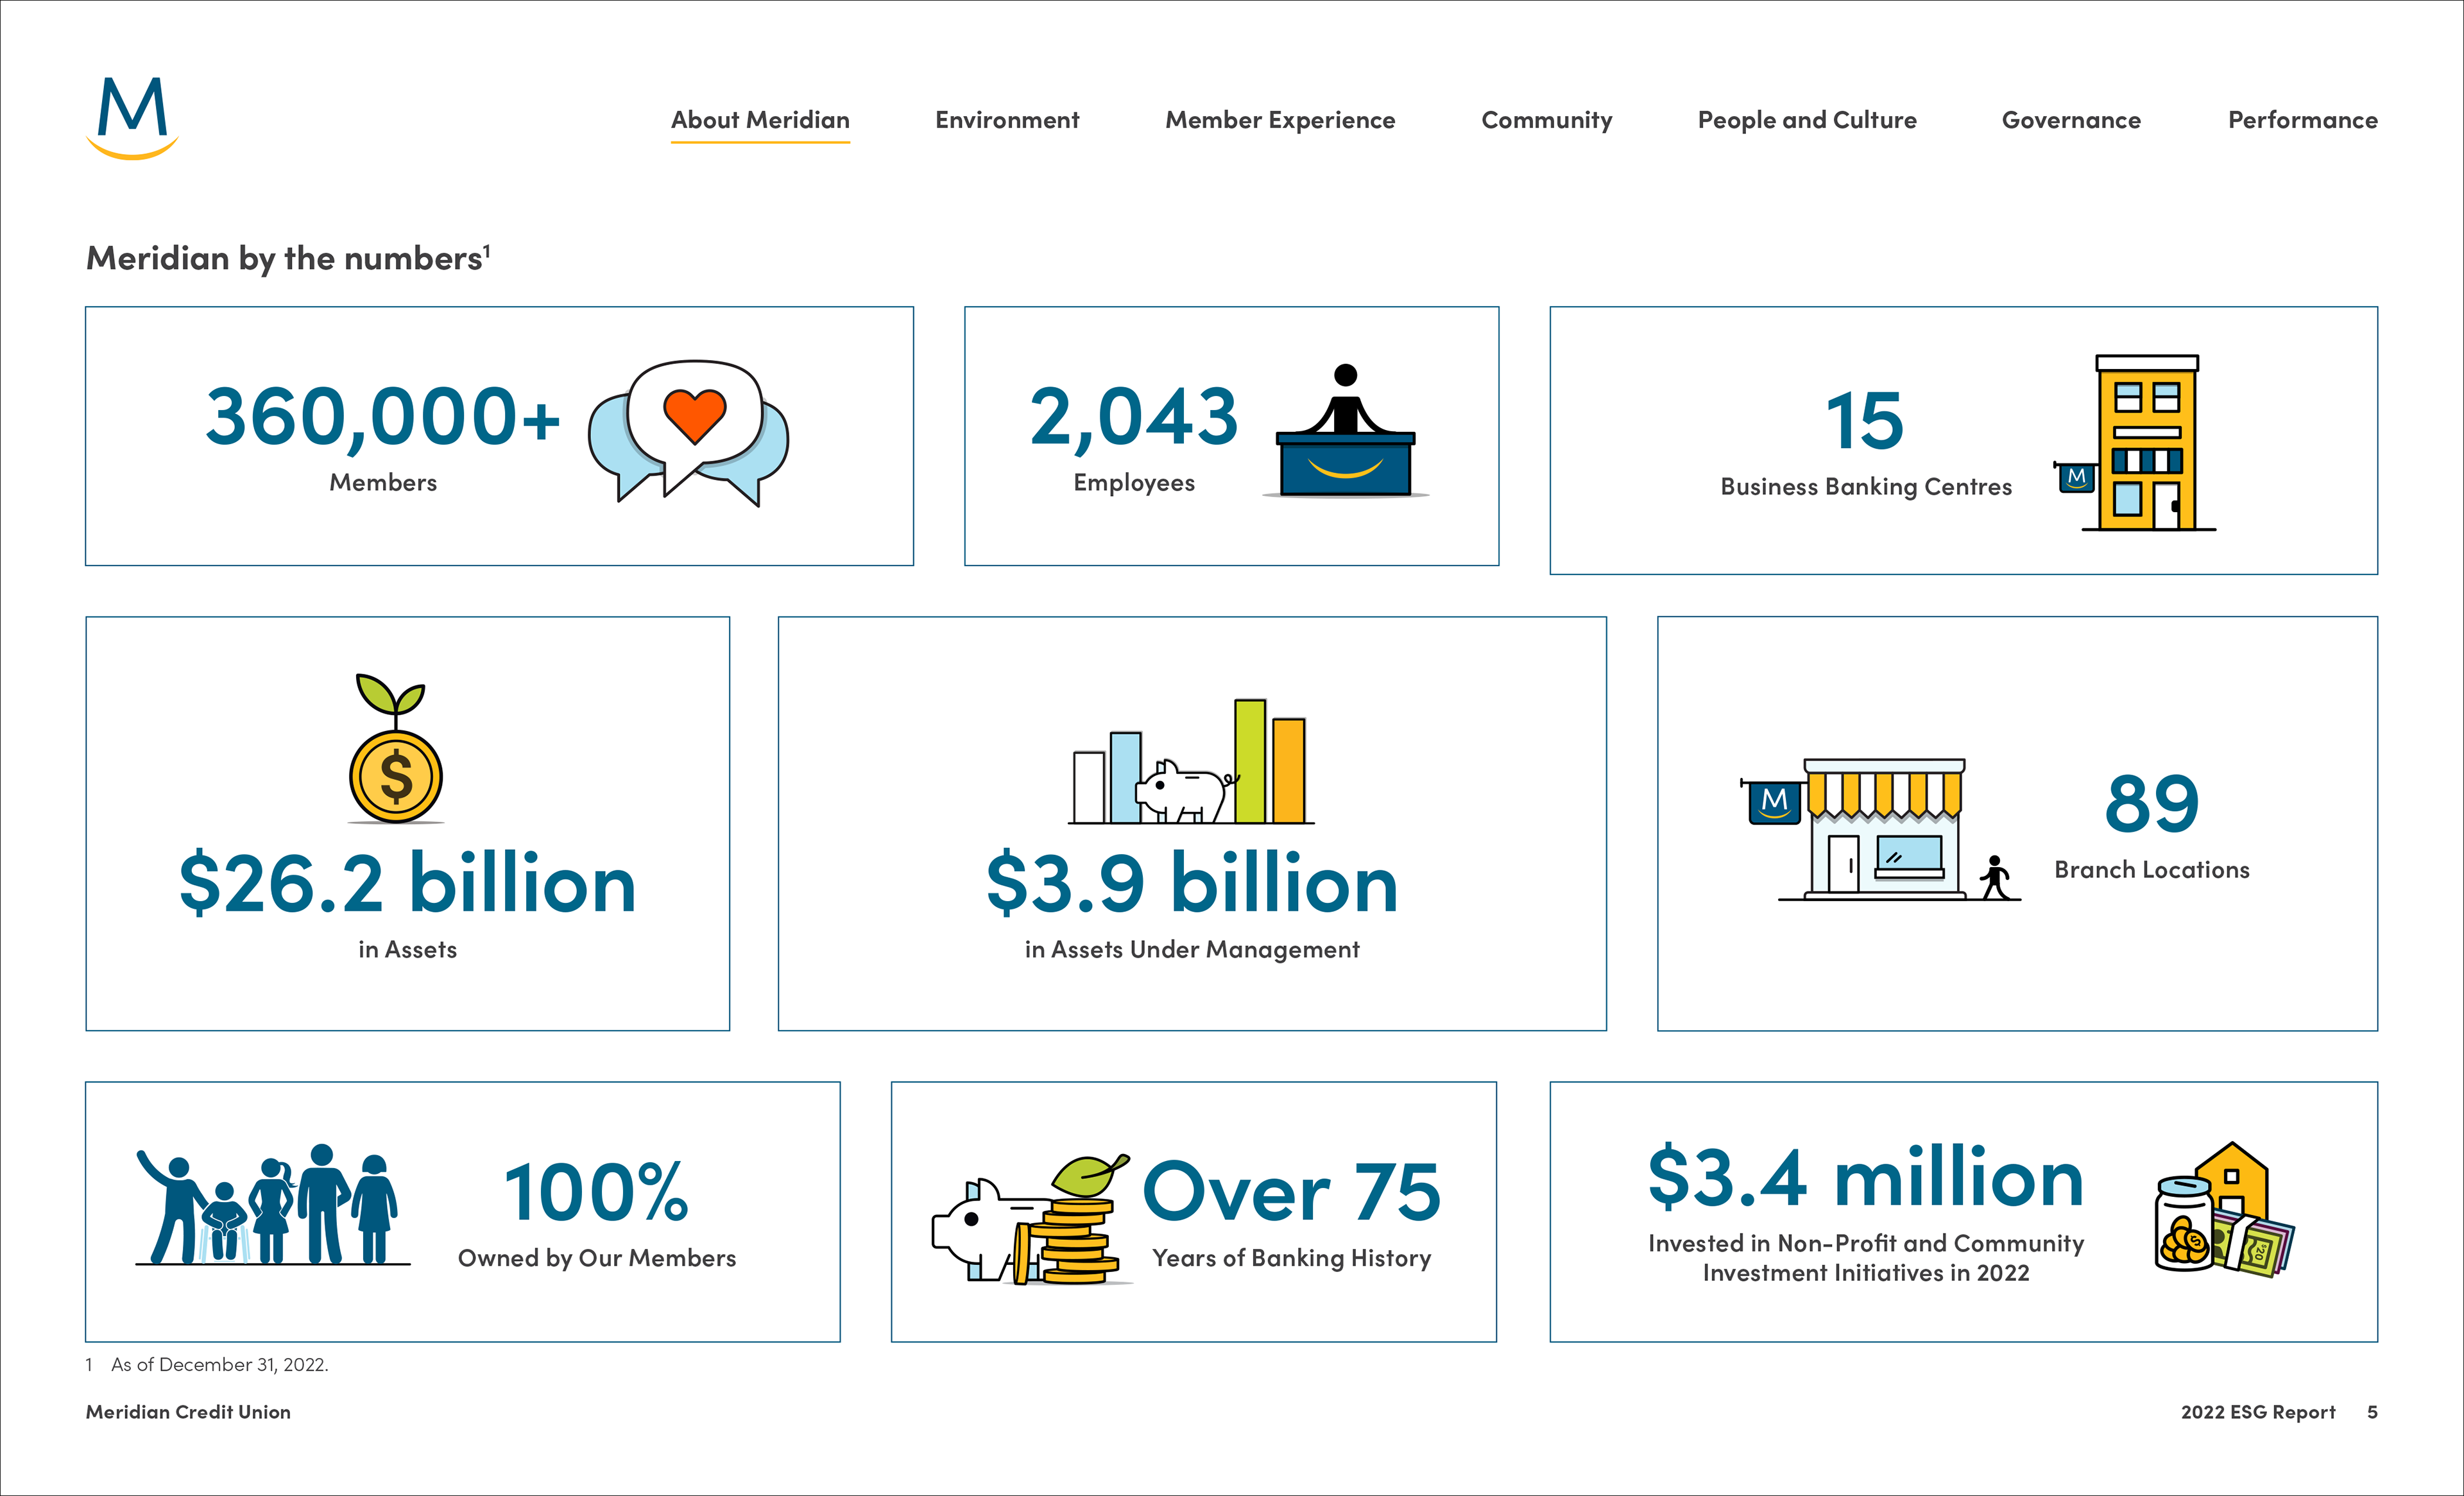2464x1496 pixels.
Task: Go to the Environment section
Action: pos(1007,120)
